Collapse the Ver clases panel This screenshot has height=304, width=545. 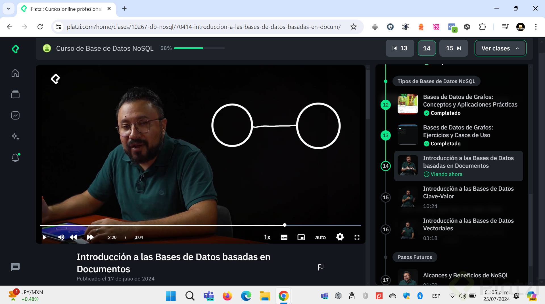[x=500, y=48]
